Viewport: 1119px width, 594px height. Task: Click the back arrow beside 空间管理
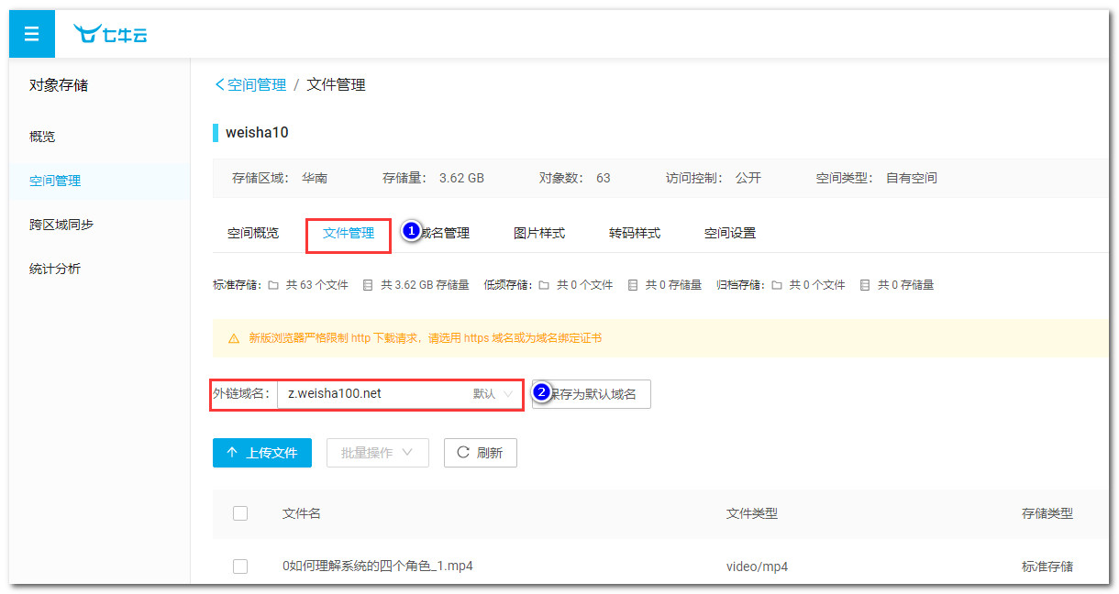(x=219, y=84)
